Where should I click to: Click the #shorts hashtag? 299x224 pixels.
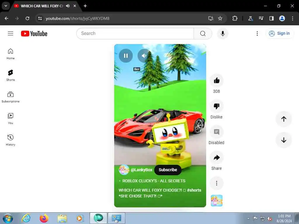[194, 190]
